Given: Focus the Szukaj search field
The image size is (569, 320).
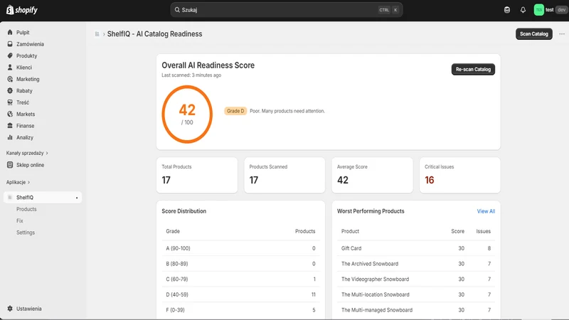Looking at the screenshot, I should click(x=287, y=10).
